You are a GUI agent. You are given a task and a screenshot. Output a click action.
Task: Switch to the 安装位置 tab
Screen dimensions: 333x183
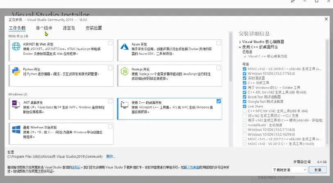point(94,28)
